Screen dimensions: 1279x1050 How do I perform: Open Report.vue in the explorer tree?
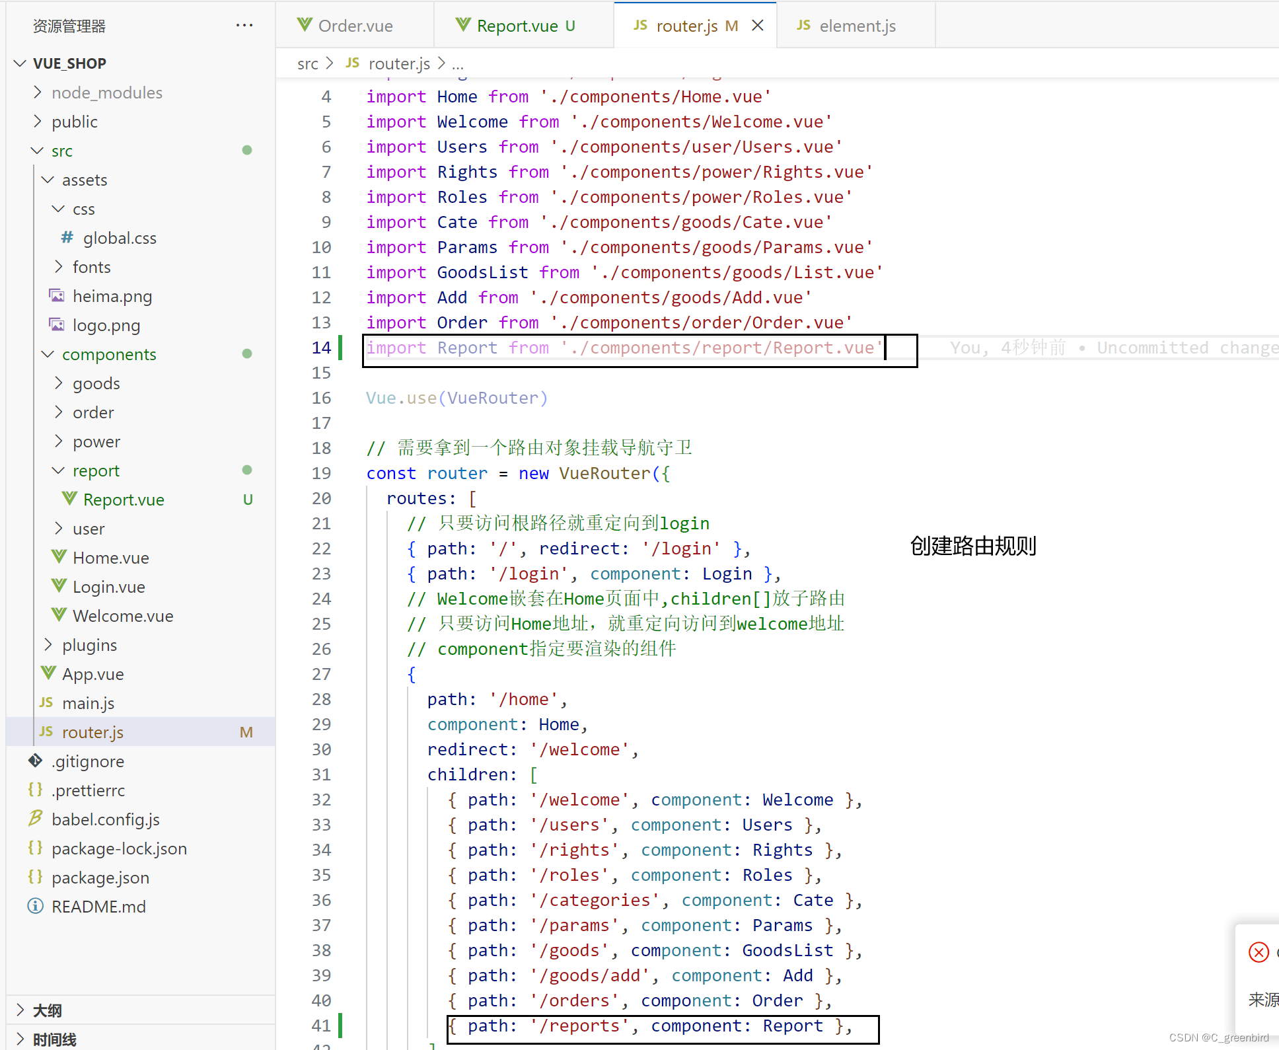tap(124, 499)
